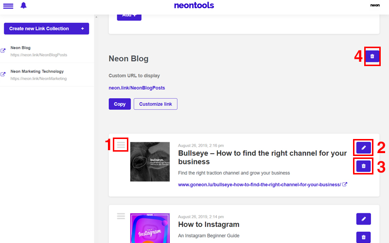Image resolution: width=389 pixels, height=243 pixels.
Task: Grab the reorder handle for Bullseye post
Action: pyautogui.click(x=121, y=144)
